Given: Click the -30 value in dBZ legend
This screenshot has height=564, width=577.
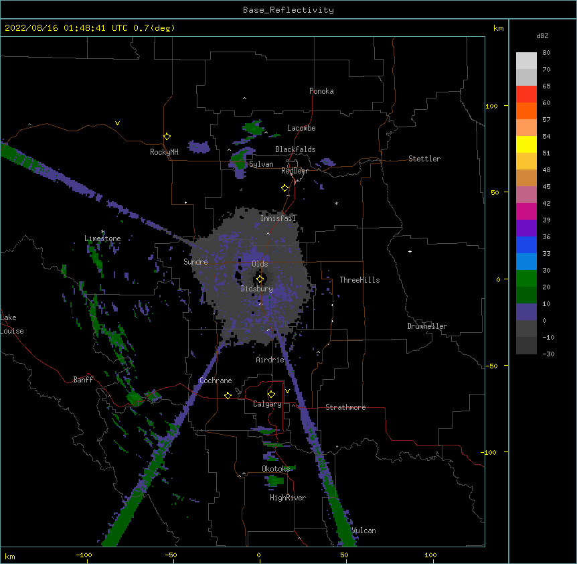Looking at the screenshot, I should [x=548, y=354].
